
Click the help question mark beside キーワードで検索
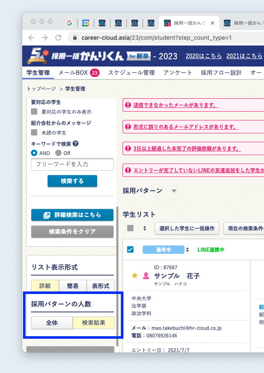pyautogui.click(x=76, y=143)
